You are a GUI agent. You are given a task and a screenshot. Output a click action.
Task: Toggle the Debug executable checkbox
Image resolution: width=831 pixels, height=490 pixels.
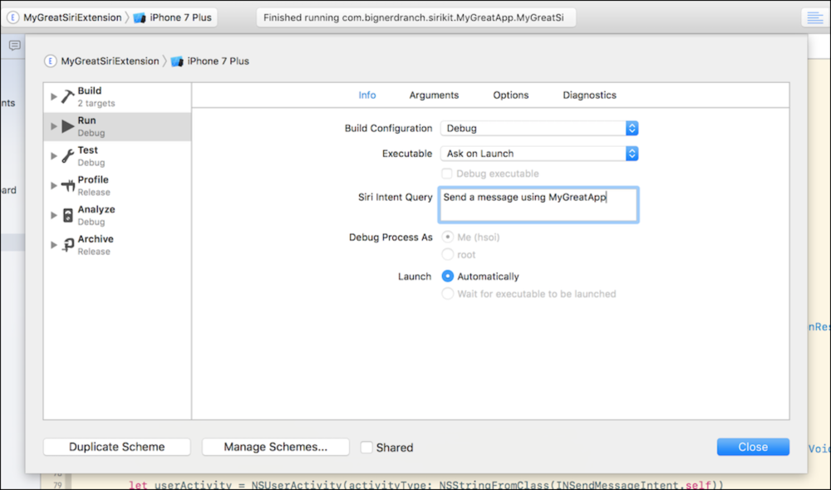447,174
